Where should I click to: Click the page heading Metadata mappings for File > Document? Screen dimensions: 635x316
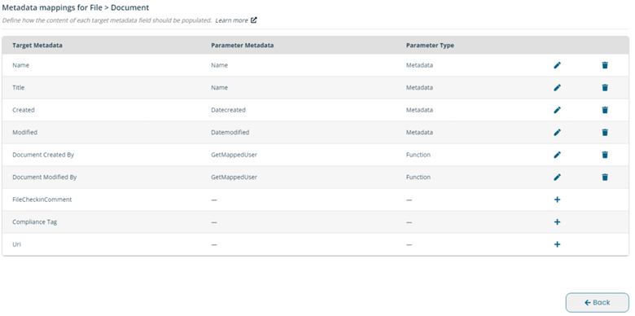click(x=76, y=7)
